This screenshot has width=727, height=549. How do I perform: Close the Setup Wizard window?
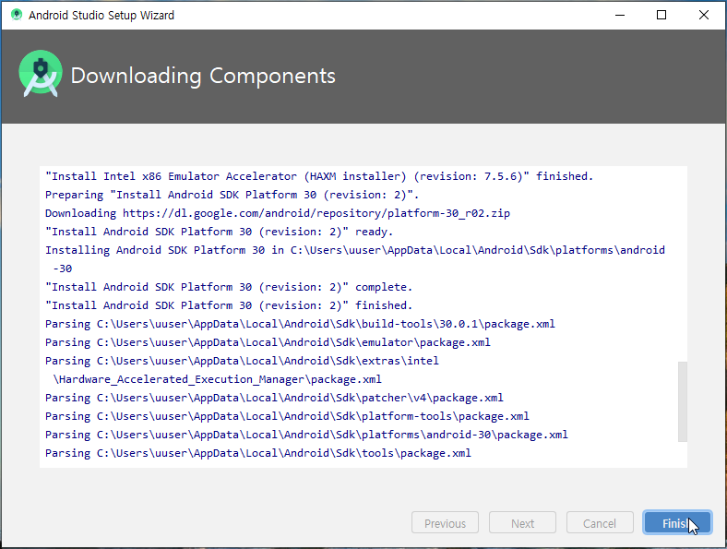pos(703,15)
